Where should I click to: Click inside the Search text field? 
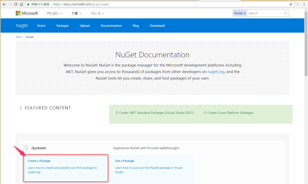[265, 13]
